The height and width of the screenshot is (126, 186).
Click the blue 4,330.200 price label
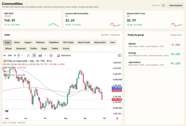coord(117,88)
